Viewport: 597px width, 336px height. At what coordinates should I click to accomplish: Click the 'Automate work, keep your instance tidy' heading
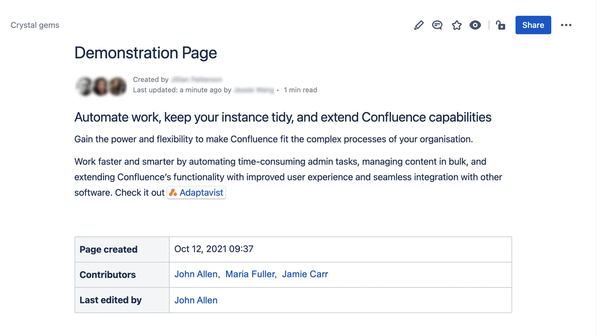pos(283,117)
